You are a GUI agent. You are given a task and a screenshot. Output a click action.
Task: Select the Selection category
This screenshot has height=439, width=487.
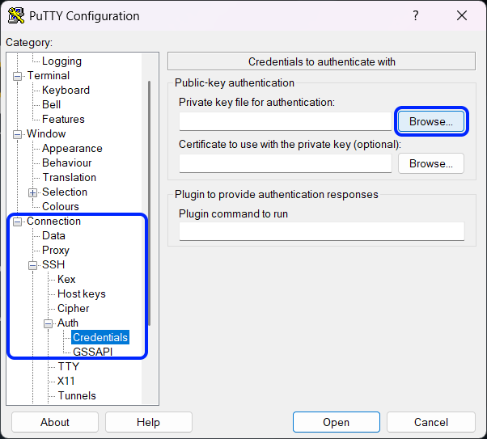(65, 192)
